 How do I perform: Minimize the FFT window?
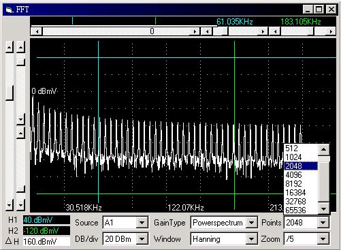click(x=308, y=10)
